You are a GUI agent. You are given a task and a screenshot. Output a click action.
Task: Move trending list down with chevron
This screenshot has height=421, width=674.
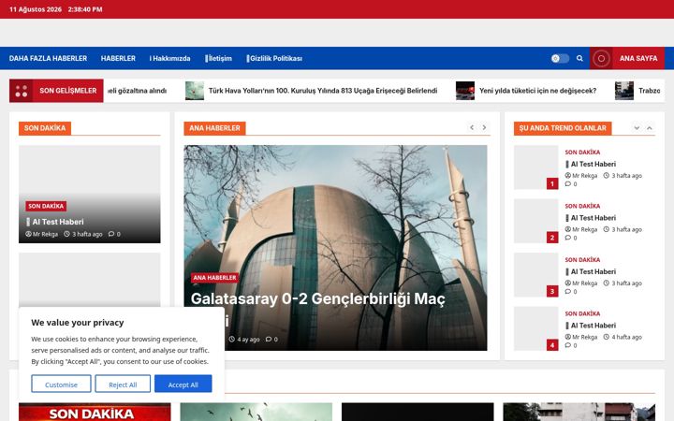637,128
